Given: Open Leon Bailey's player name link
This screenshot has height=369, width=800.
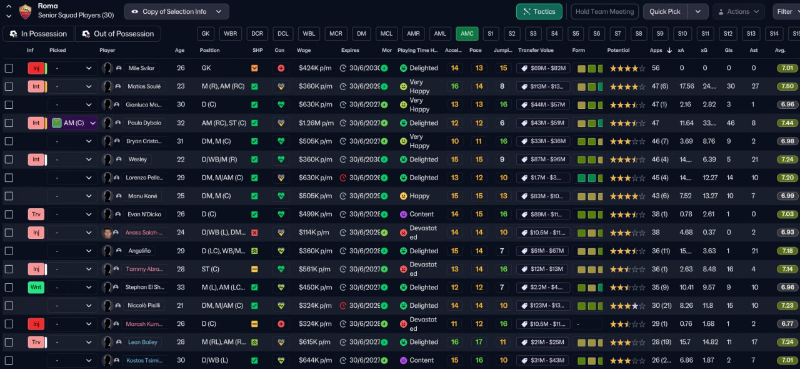Looking at the screenshot, I should 142,342.
